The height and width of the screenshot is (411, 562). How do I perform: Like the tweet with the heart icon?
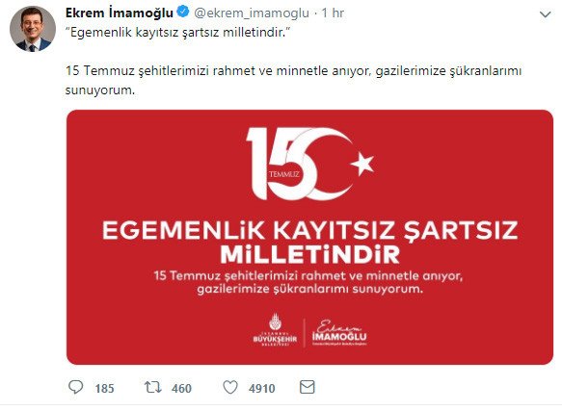pyautogui.click(x=230, y=387)
